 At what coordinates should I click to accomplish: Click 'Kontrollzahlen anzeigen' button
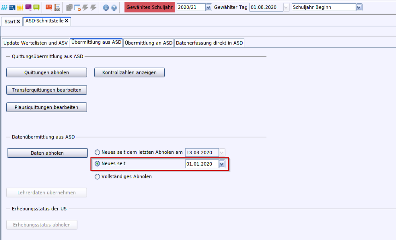pos(129,72)
